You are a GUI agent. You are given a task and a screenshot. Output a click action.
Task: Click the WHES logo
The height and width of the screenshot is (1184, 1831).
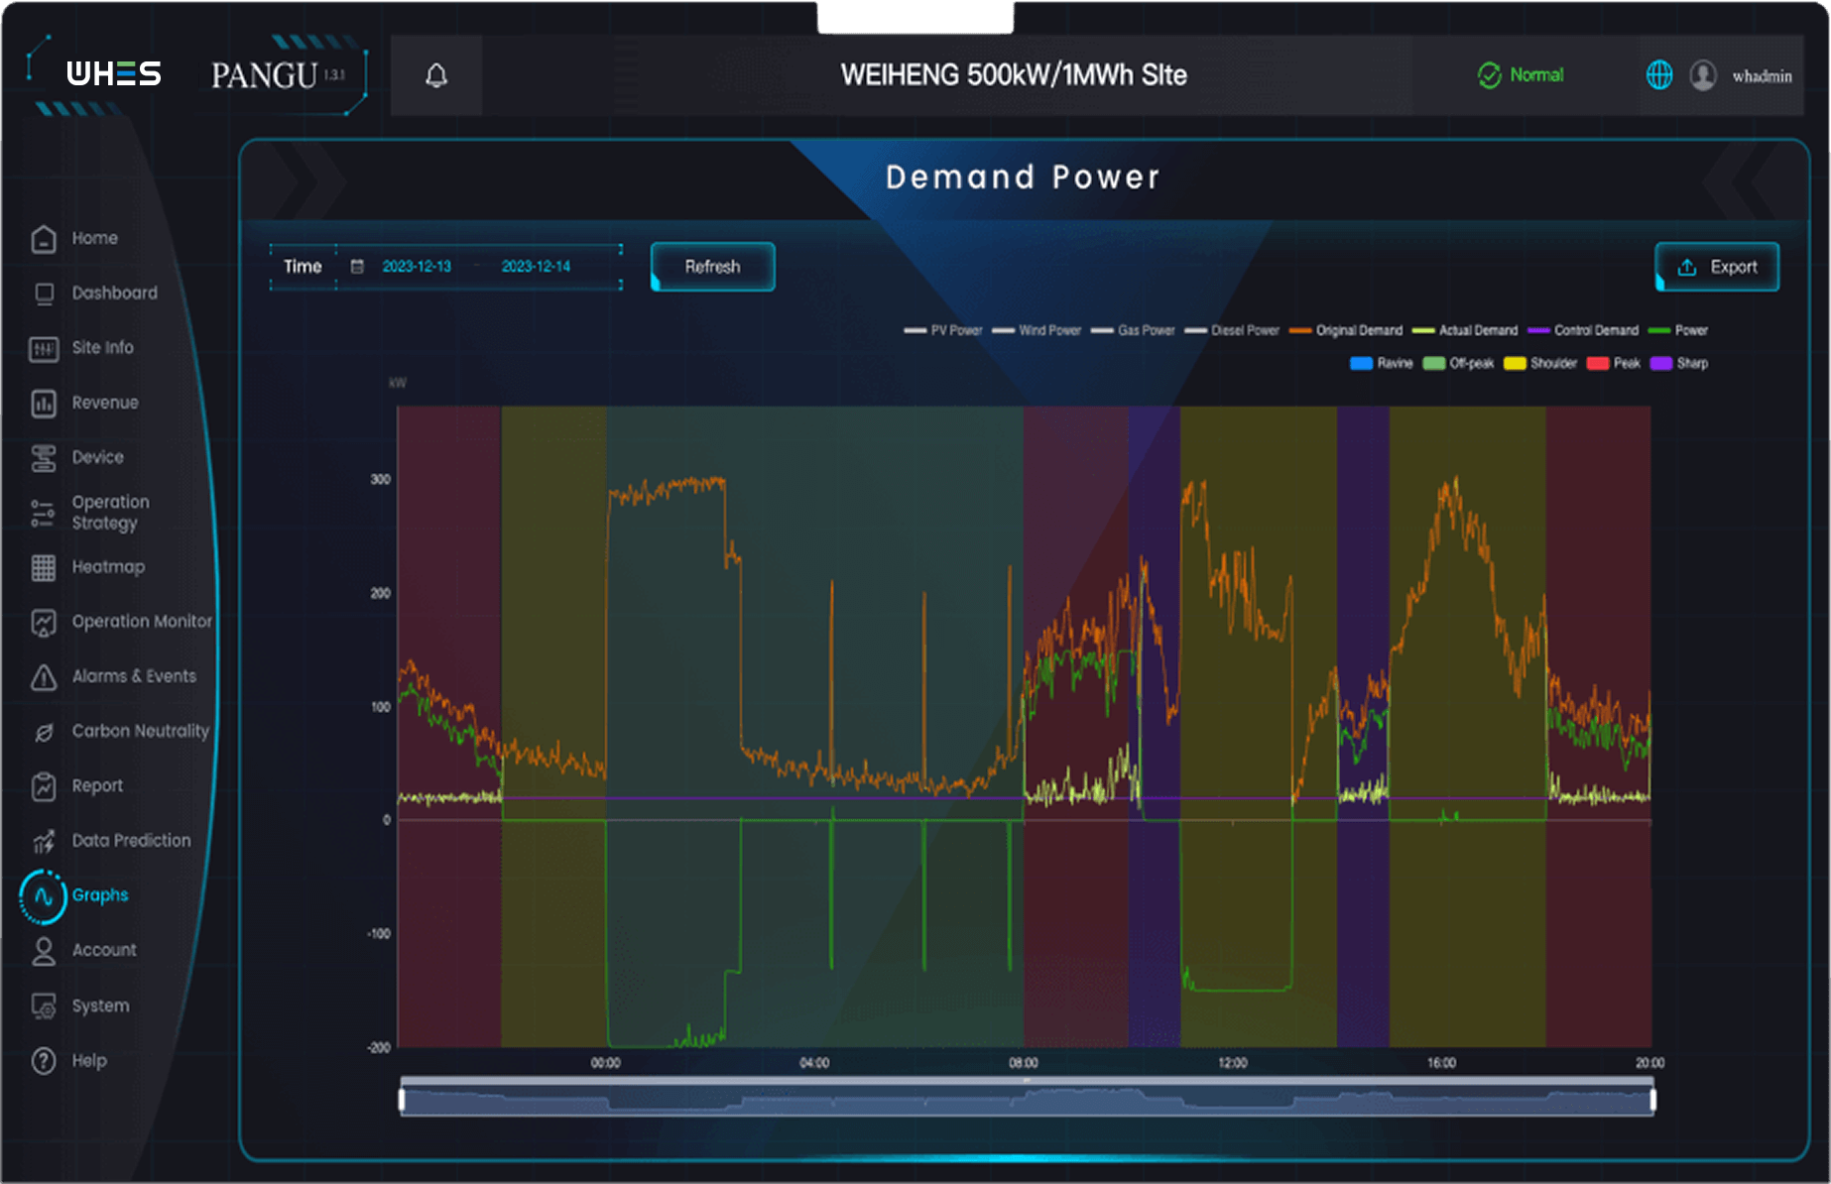pos(114,74)
